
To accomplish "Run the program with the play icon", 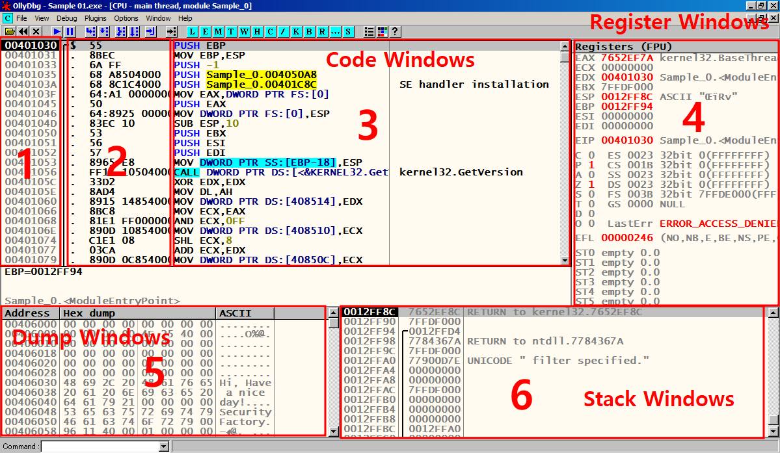I will pos(57,31).
